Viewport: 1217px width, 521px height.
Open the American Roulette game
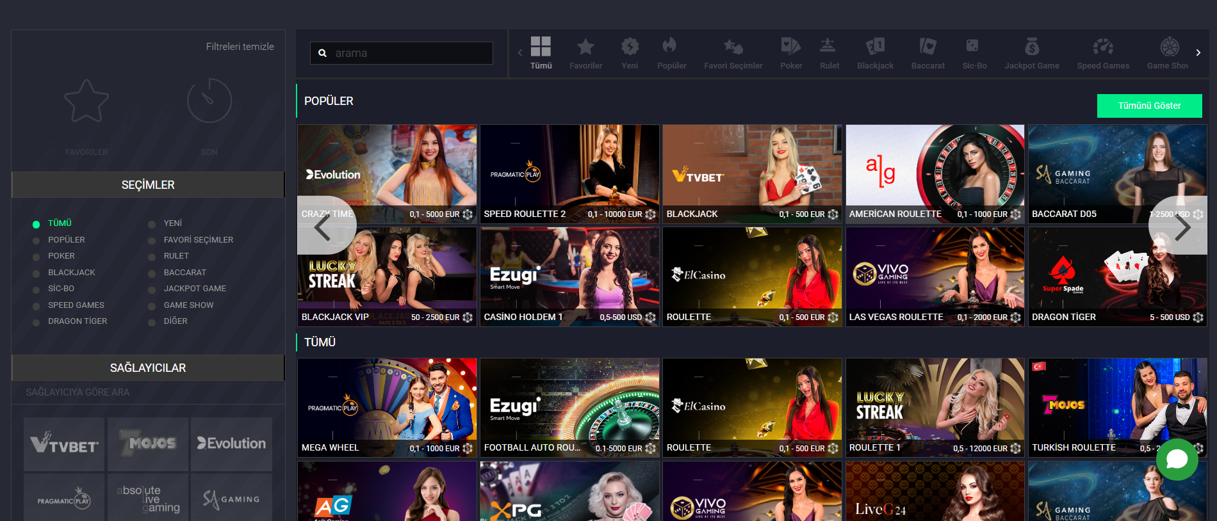[x=935, y=174]
